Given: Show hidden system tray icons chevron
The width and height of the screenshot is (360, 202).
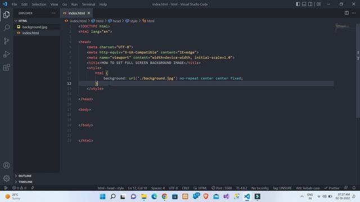Looking at the screenshot, I should coord(302,196).
